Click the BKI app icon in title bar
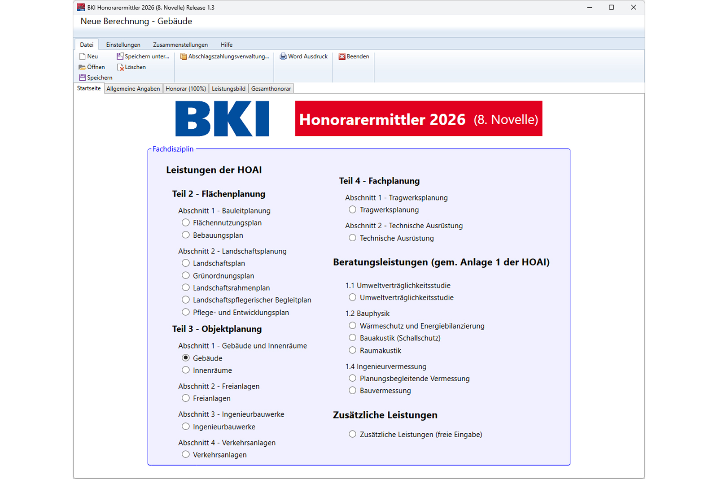Viewport: 718px width, 479px height. 81,8
